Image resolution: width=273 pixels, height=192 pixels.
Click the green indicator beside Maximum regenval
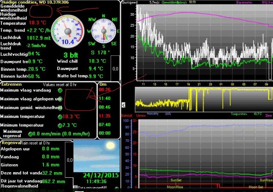[31, 134]
